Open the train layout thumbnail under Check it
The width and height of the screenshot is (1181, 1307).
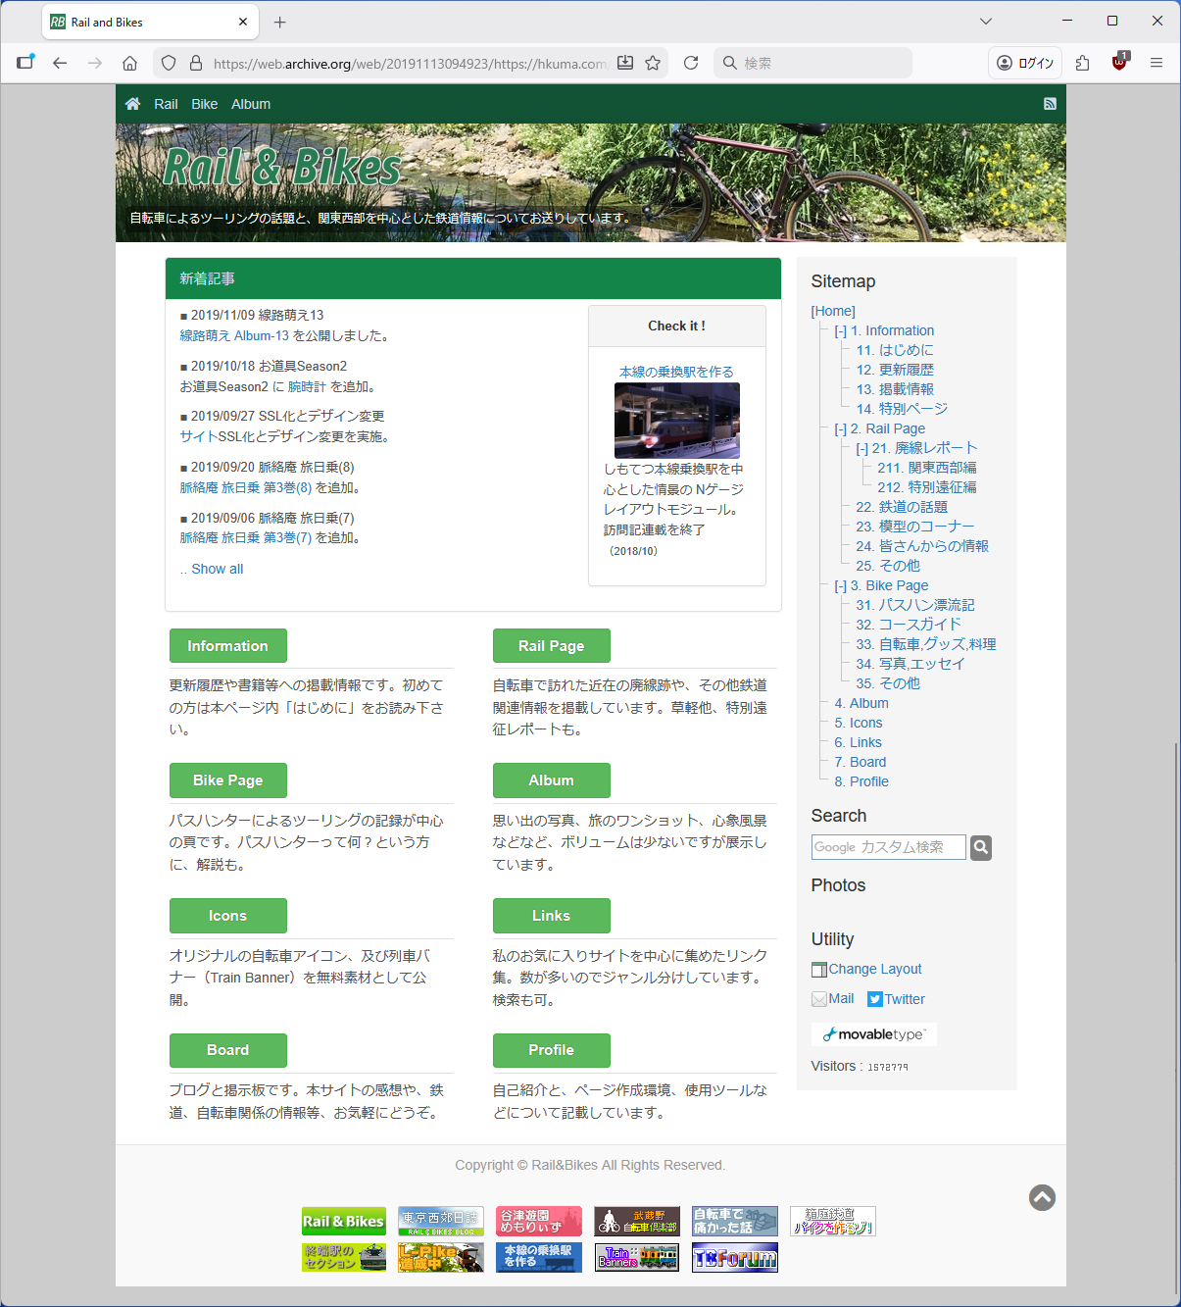(x=676, y=421)
